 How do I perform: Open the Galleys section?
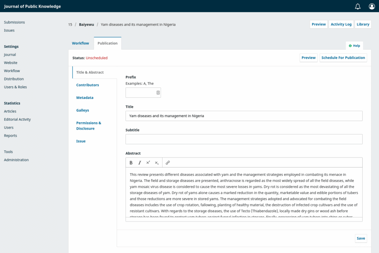[82, 110]
